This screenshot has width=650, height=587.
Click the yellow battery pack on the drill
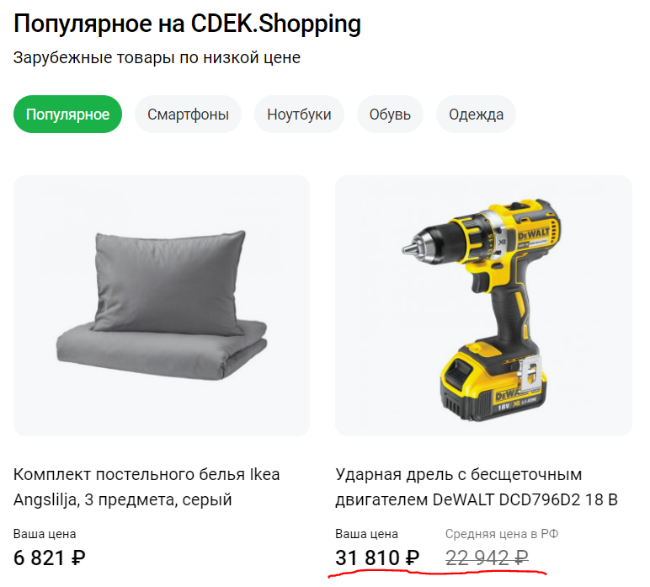point(493,382)
